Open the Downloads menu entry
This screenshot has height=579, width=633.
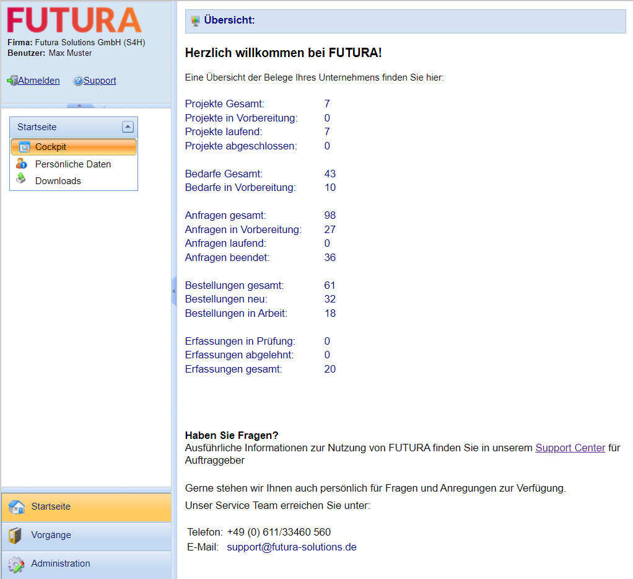pyautogui.click(x=58, y=181)
